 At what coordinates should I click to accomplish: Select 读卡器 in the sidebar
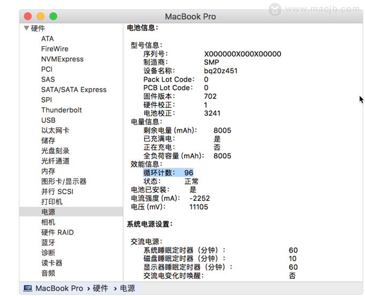click(52, 263)
